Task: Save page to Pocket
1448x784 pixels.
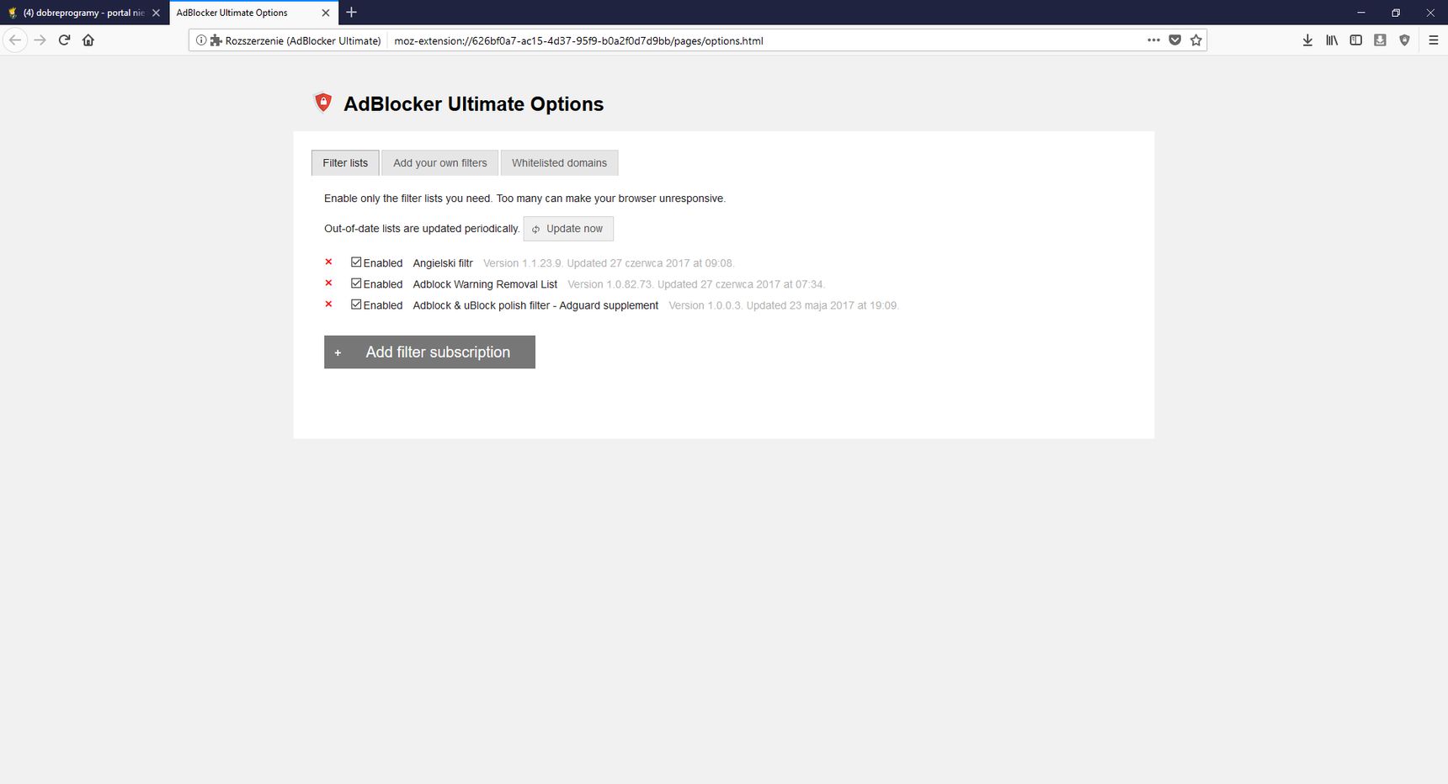Action: (x=1175, y=40)
